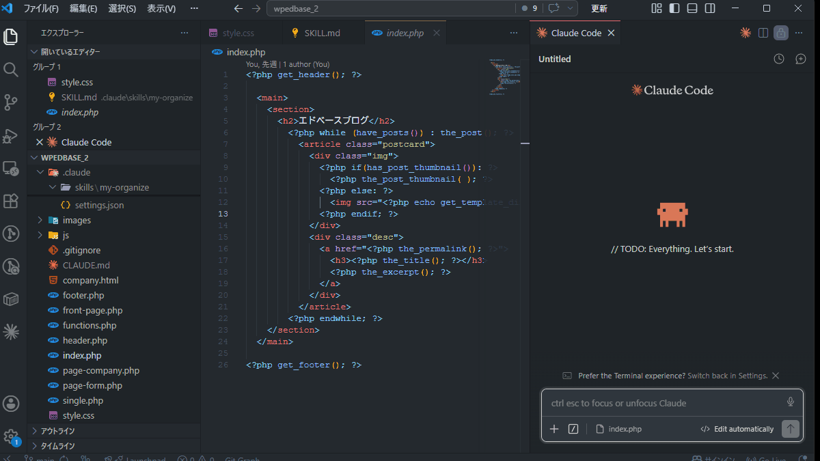Open the 表示(V) menu
The width and height of the screenshot is (820, 461).
(x=161, y=9)
